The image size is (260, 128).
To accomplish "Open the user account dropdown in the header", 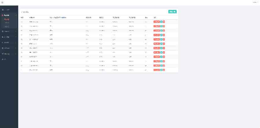I will (255, 2).
